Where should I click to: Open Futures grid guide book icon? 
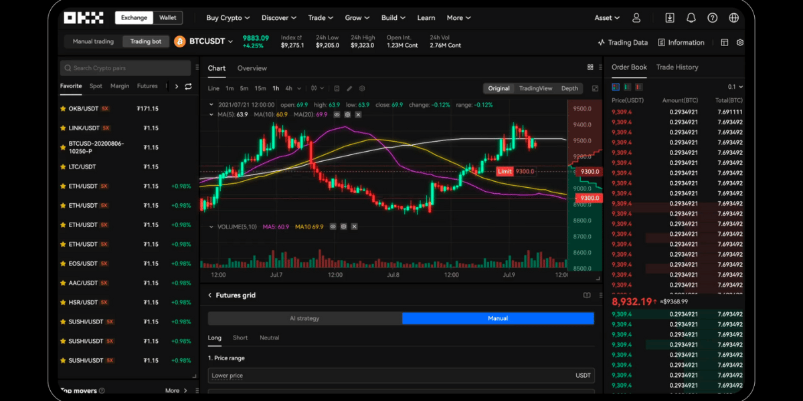(587, 295)
